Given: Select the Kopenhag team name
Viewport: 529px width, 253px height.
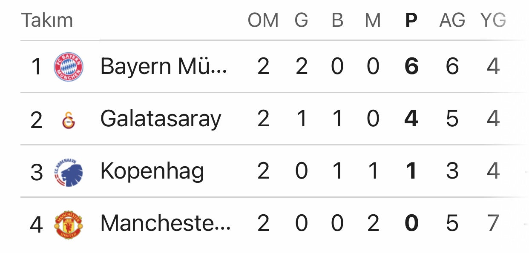Looking at the screenshot, I should pyautogui.click(x=152, y=171).
